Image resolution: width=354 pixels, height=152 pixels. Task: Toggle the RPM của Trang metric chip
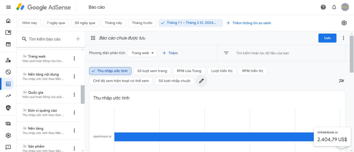[189, 71]
